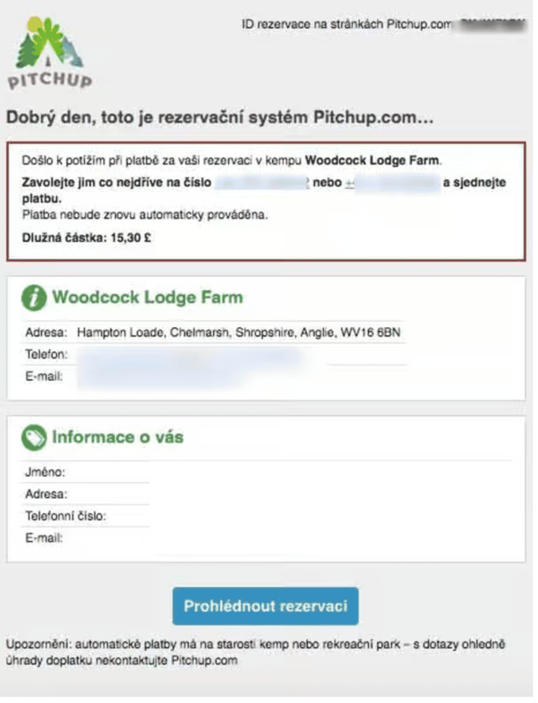Click the blurred reservation ID number
The image size is (538, 703).
pyautogui.click(x=490, y=24)
